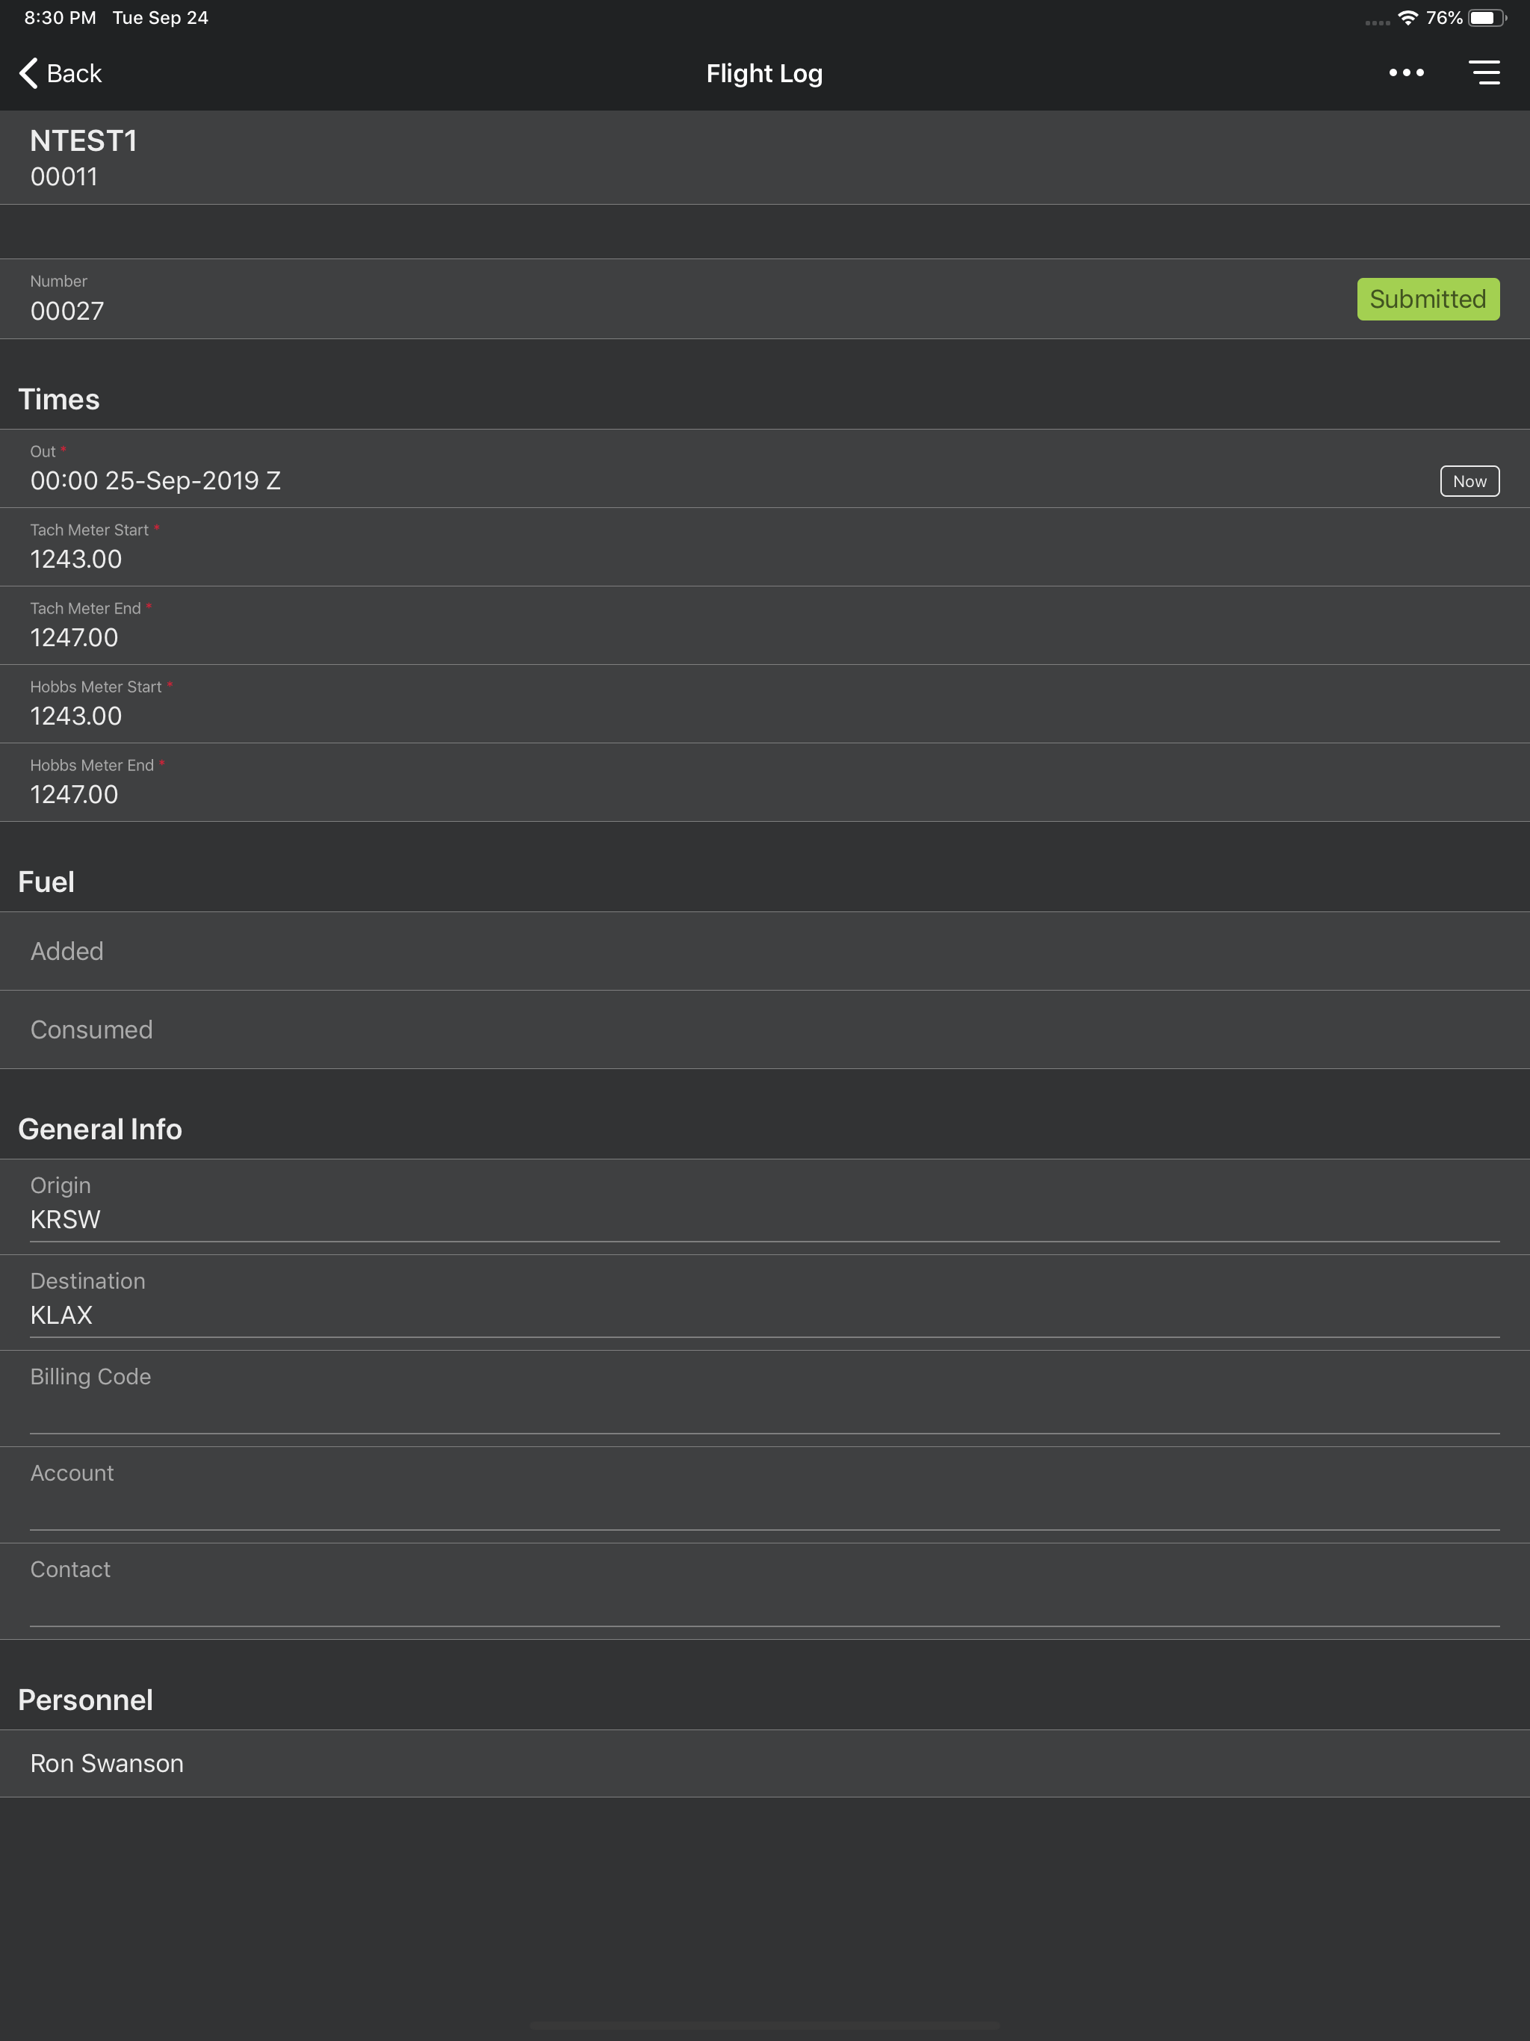Tap the battery indicator icon
1530x2041 pixels.
pos(1487,19)
